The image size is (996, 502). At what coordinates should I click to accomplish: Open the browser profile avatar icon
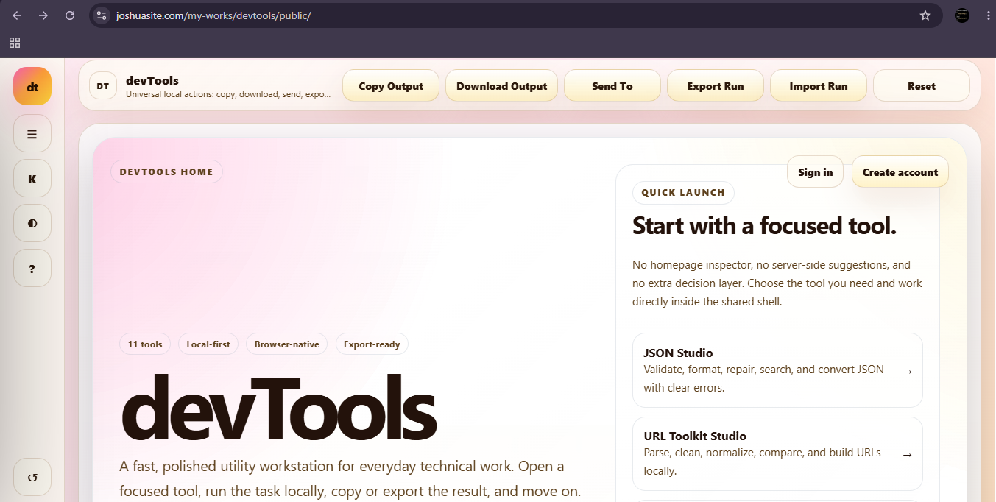pyautogui.click(x=962, y=15)
